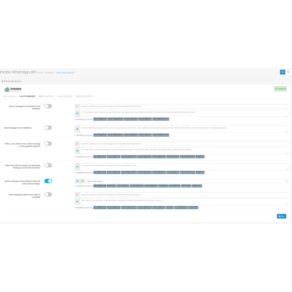Click the Intobo WhatsApp API breadcrumb link
The image size is (292, 292).
65,72
